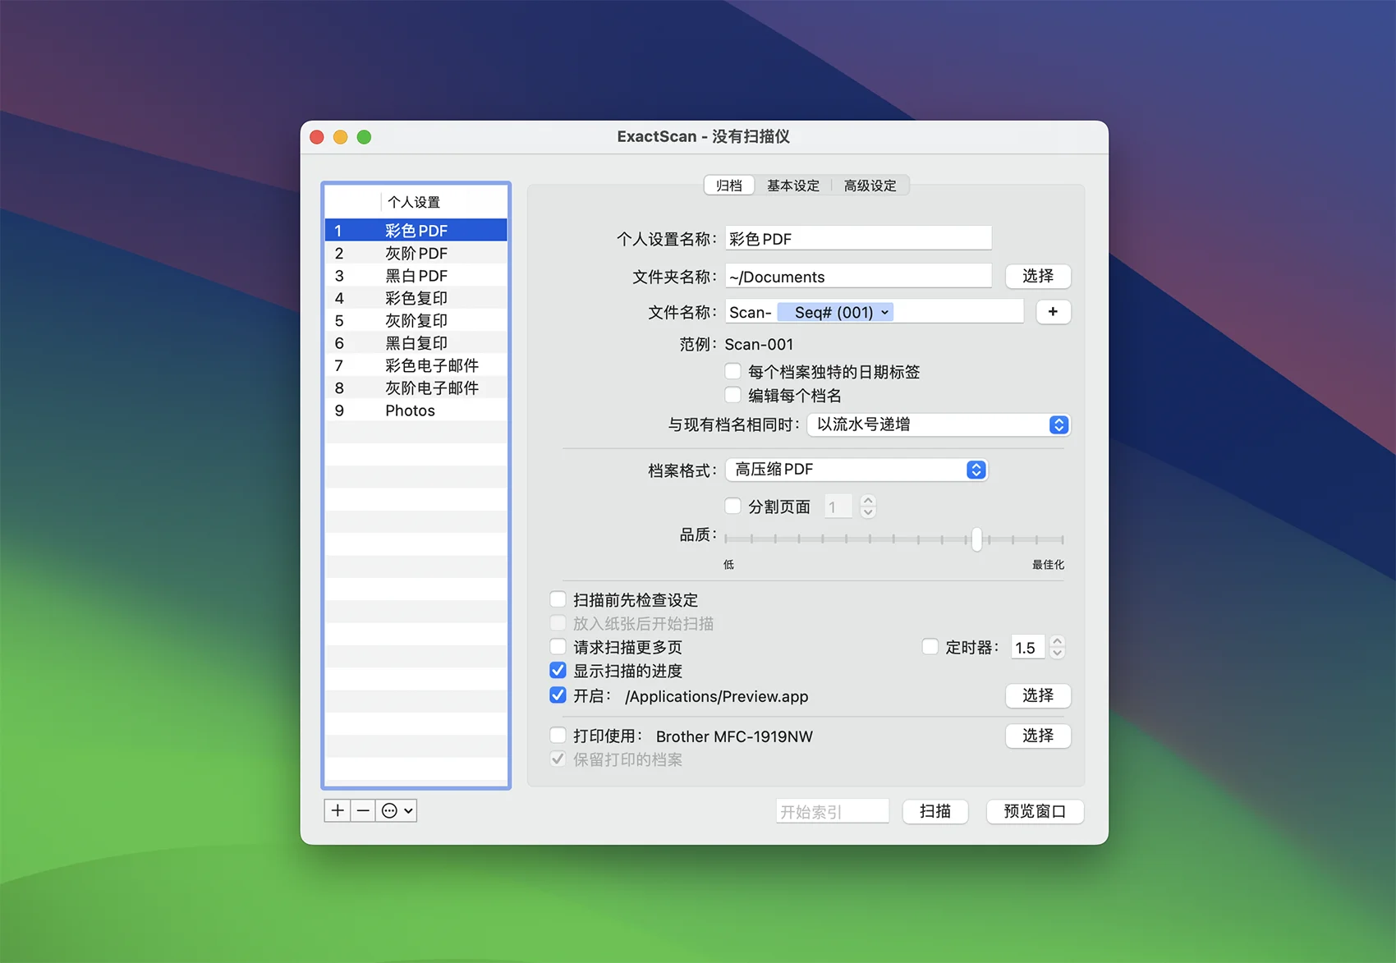The image size is (1396, 963).
Task: Click 选择 button for 开启 application
Action: coord(1038,695)
